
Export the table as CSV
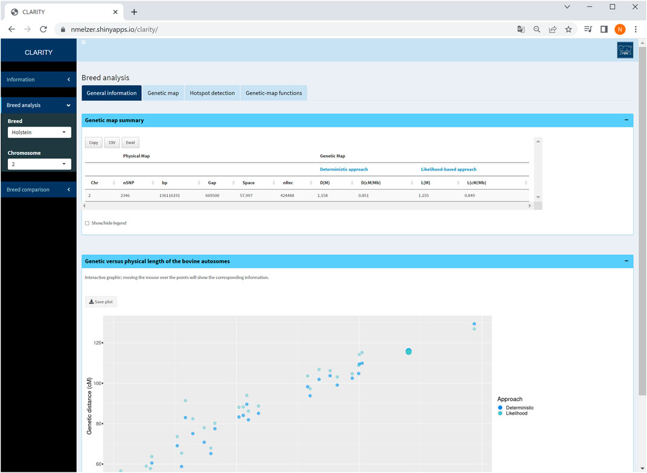click(x=112, y=143)
